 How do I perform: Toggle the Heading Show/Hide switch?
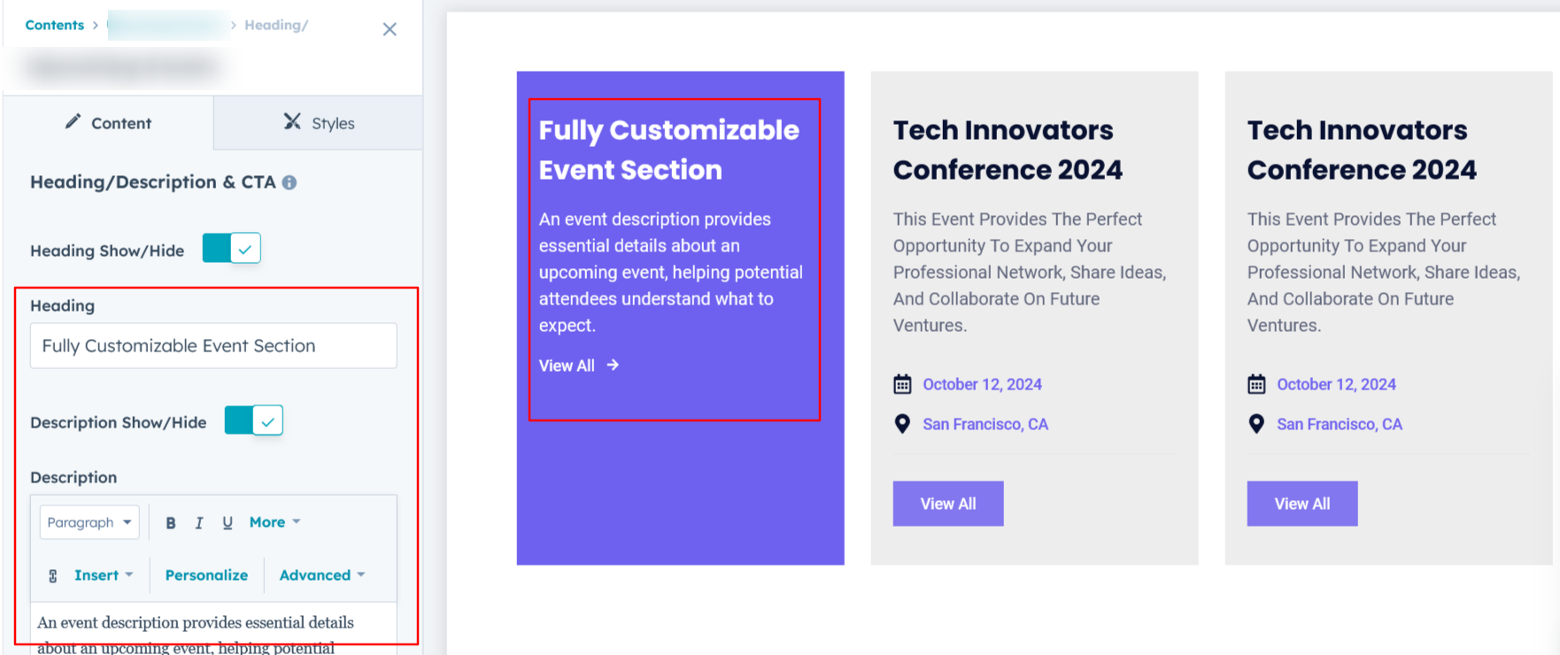(231, 249)
